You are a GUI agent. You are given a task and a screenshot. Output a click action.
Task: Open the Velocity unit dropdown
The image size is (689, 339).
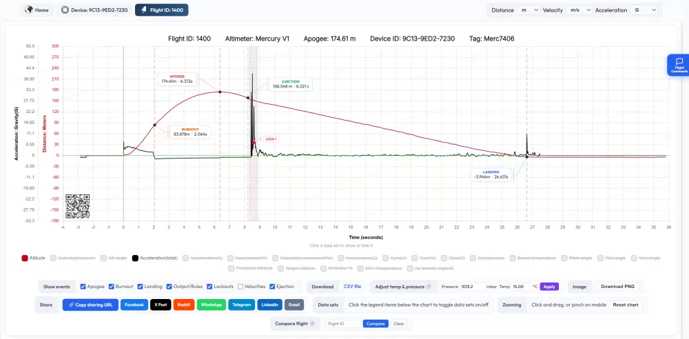pyautogui.click(x=576, y=10)
